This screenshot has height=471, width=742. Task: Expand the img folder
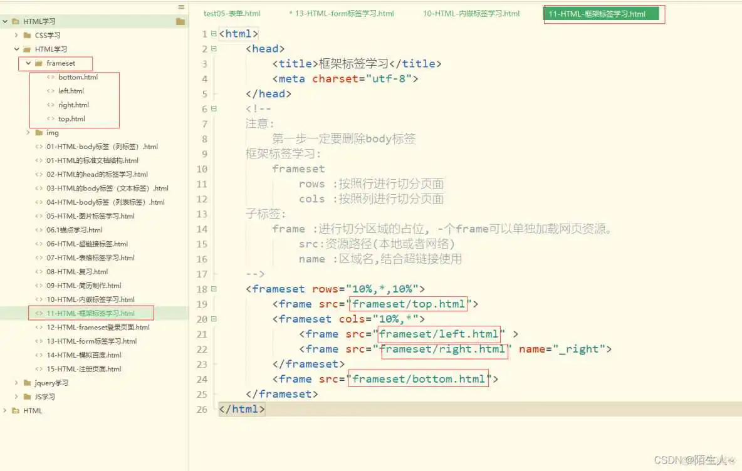pyautogui.click(x=27, y=132)
